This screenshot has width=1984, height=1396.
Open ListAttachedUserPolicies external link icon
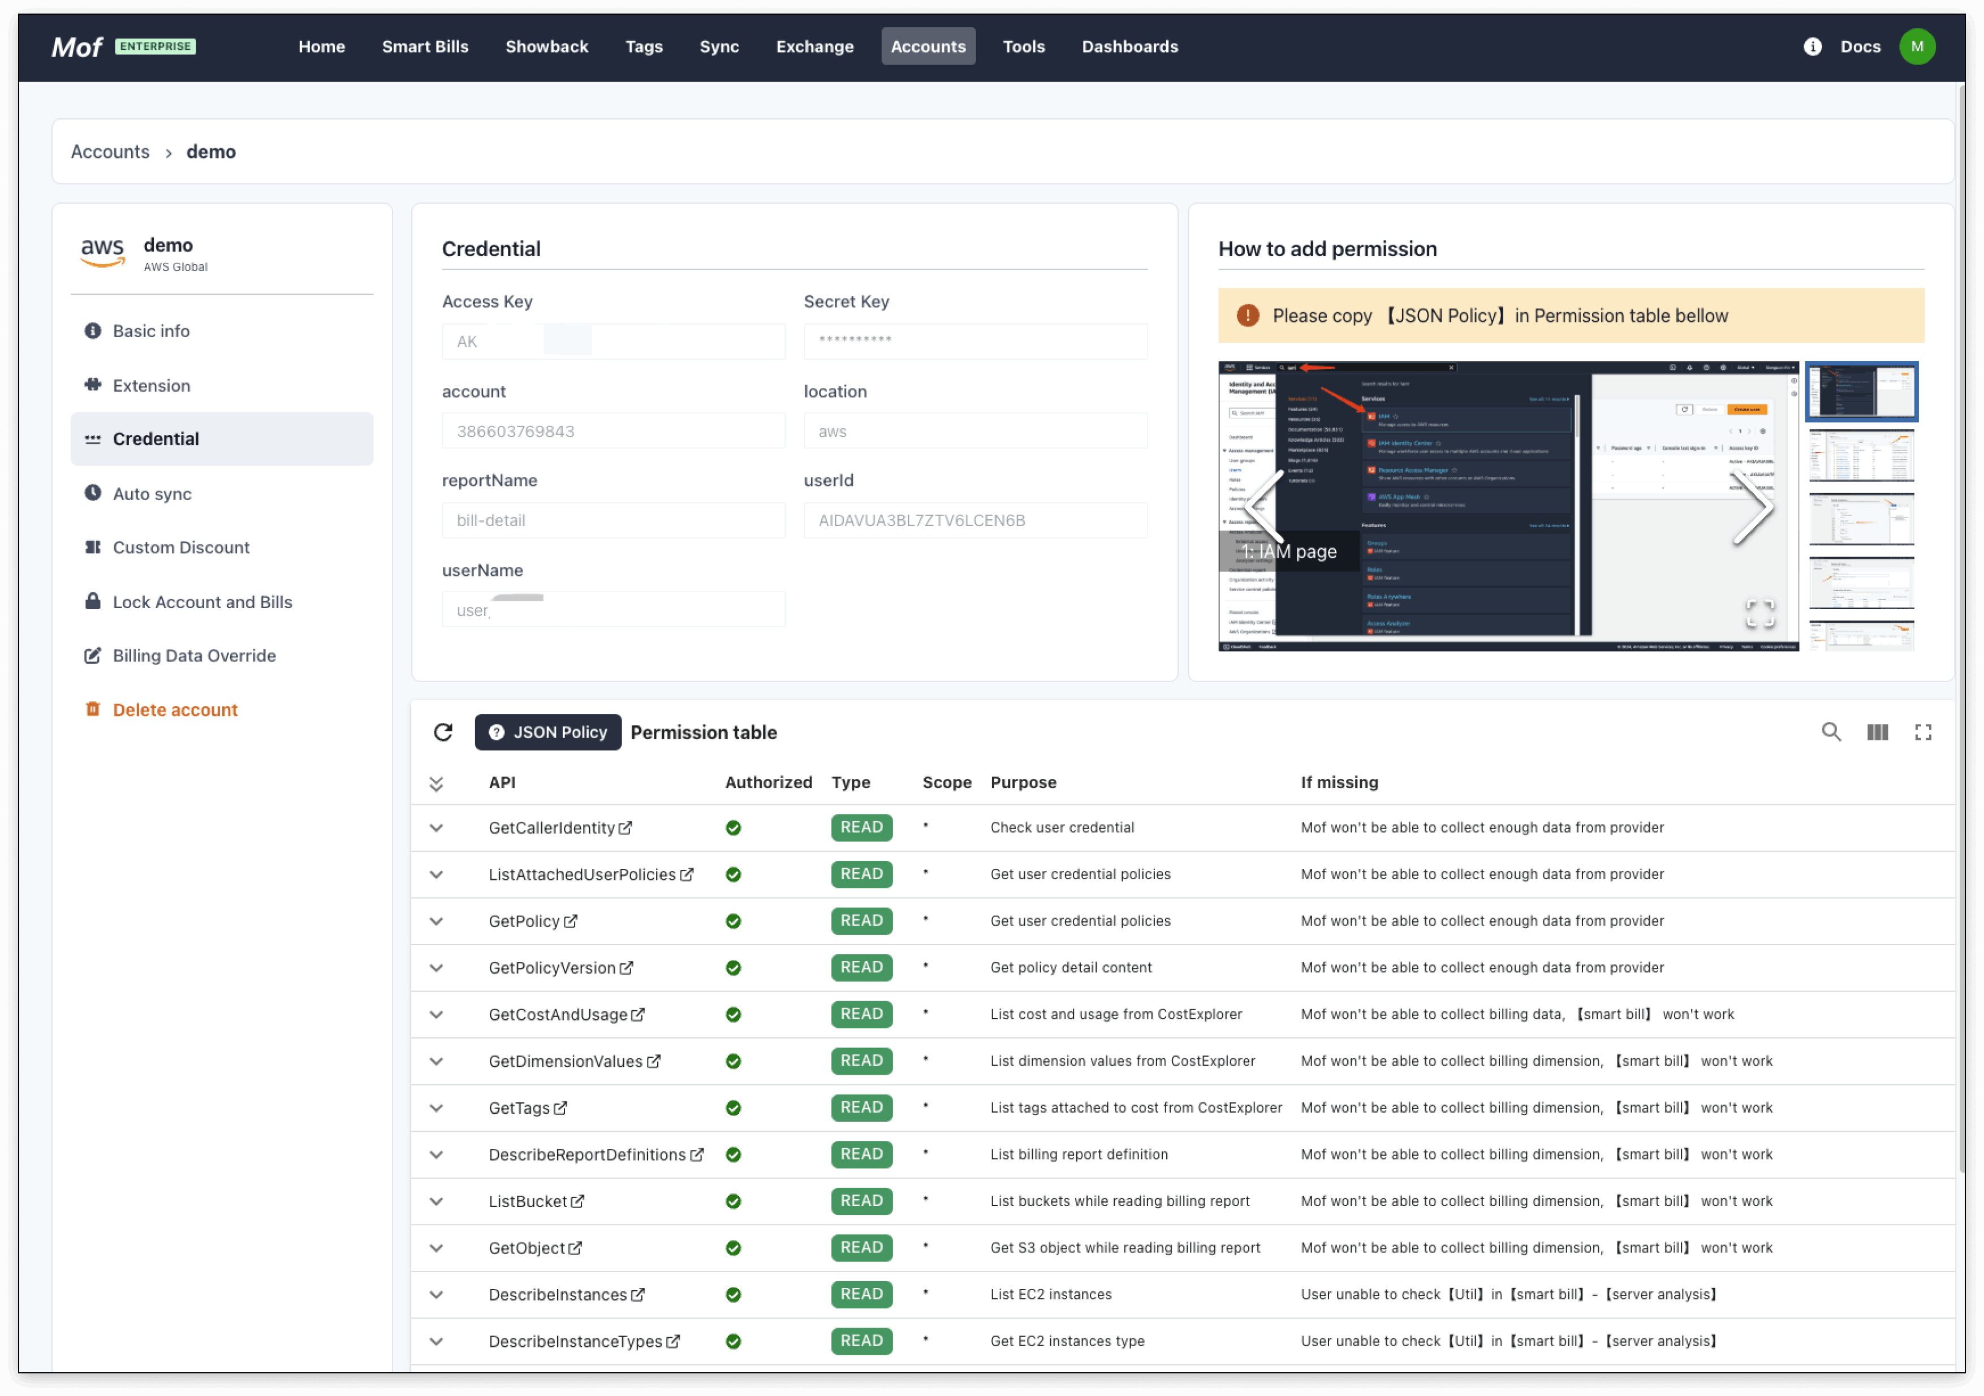coord(687,875)
